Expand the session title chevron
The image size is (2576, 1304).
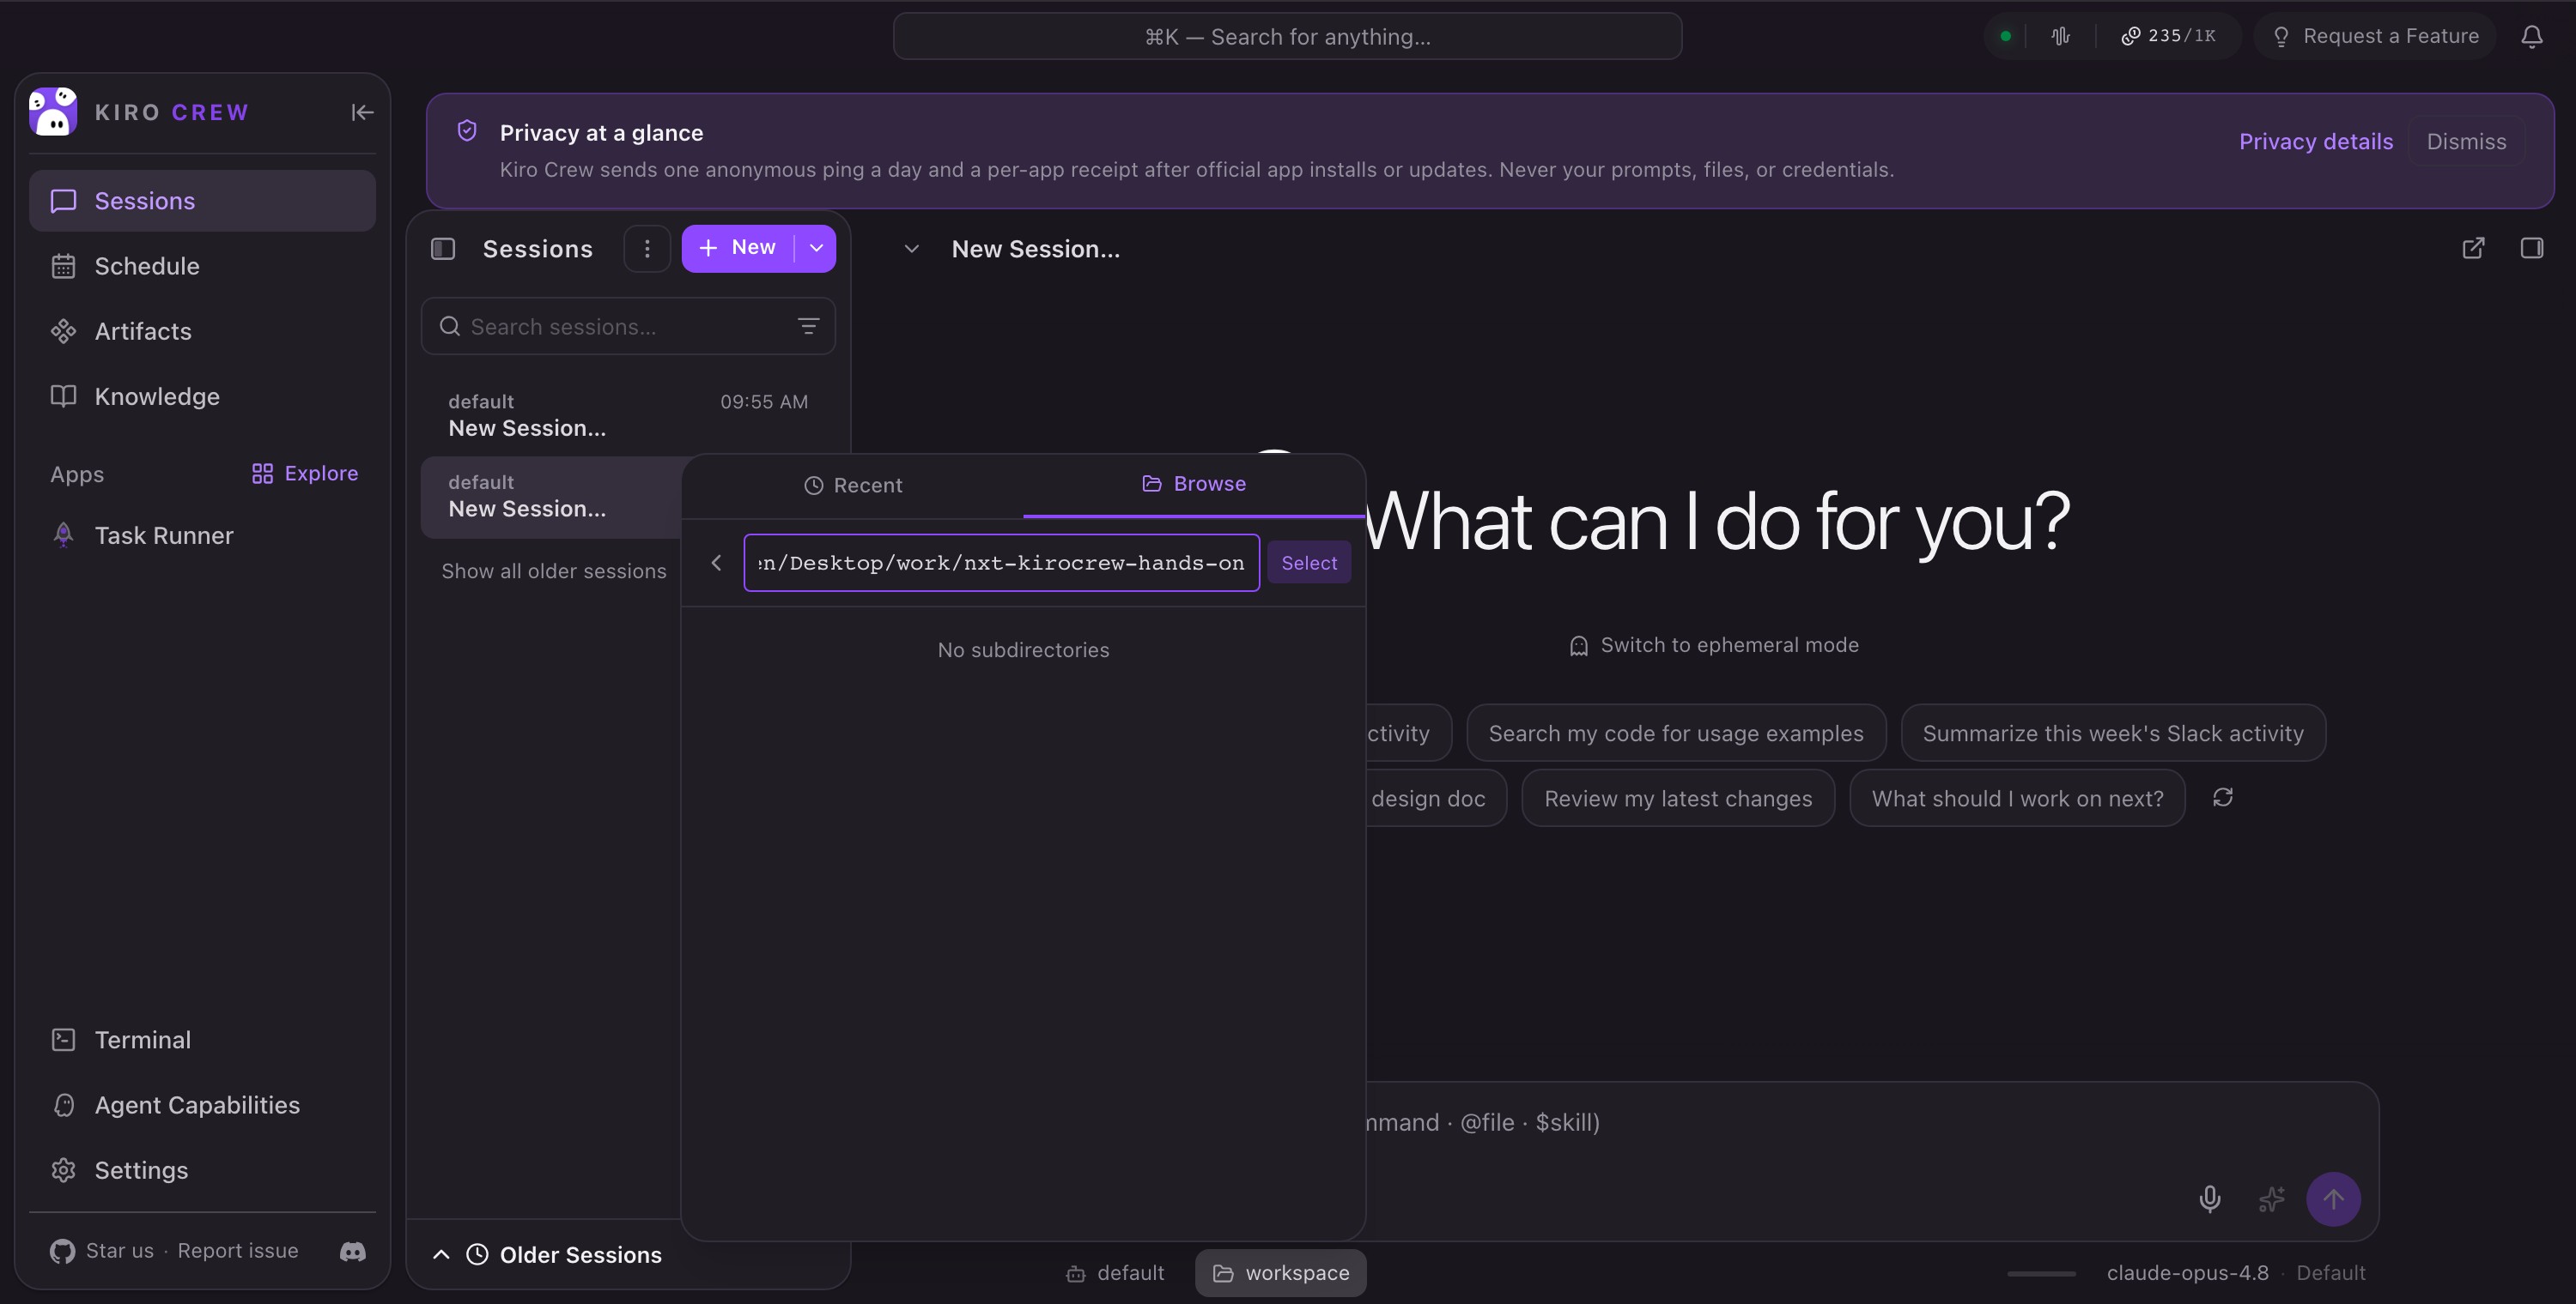pyautogui.click(x=911, y=249)
